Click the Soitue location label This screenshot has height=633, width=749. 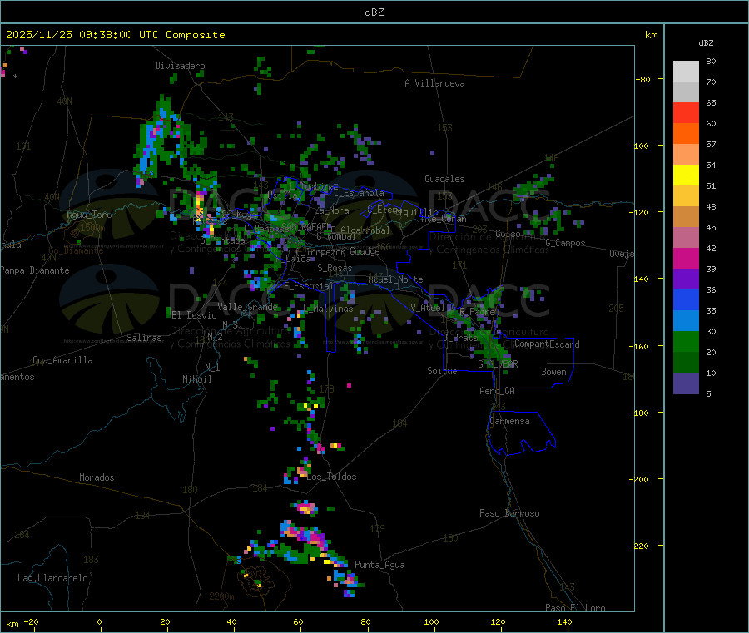coord(442,371)
